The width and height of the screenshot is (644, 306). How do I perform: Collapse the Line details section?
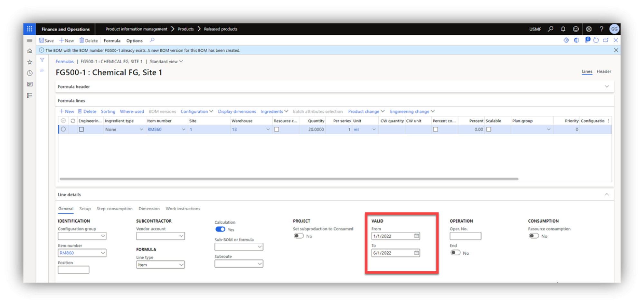pyautogui.click(x=607, y=194)
